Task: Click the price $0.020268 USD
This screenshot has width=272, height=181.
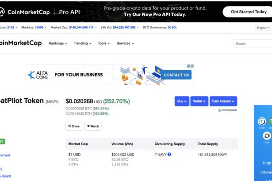Action: pos(84,102)
